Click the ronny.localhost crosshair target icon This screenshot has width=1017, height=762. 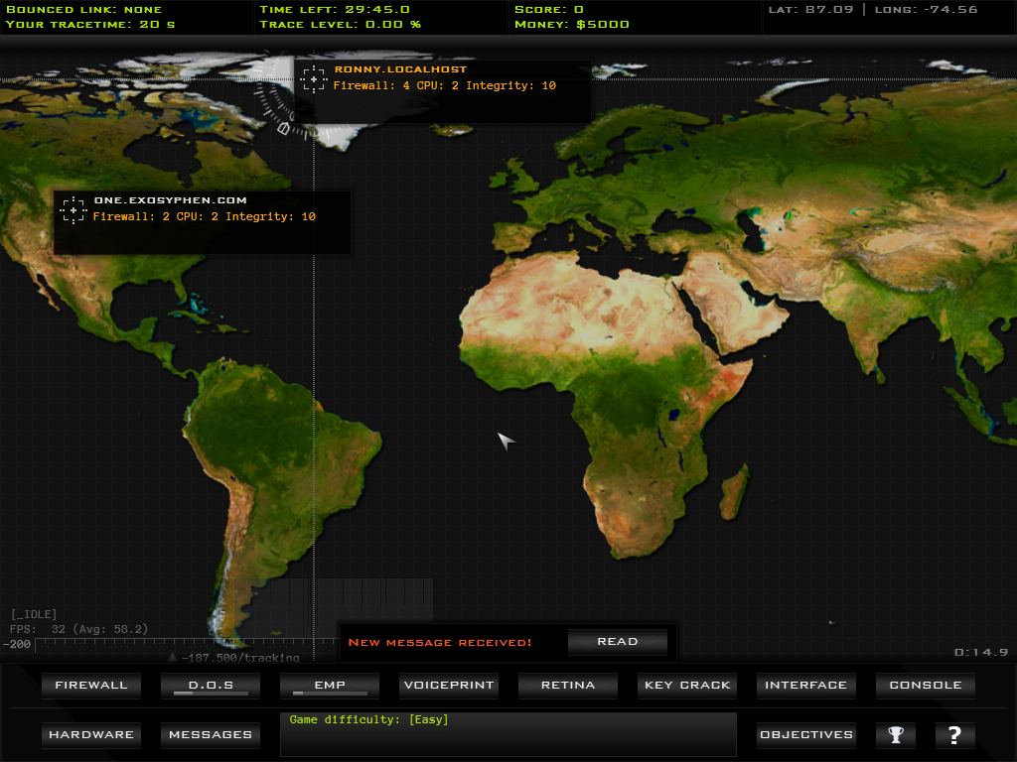tap(314, 79)
